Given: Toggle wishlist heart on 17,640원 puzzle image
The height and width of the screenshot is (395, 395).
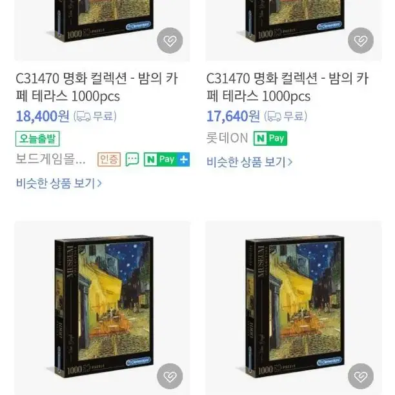Looking at the screenshot, I should point(361,40).
